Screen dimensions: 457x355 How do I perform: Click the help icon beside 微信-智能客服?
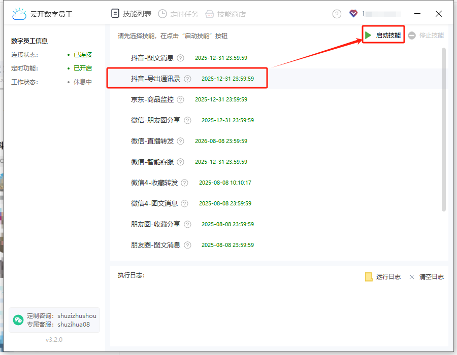[x=180, y=162]
